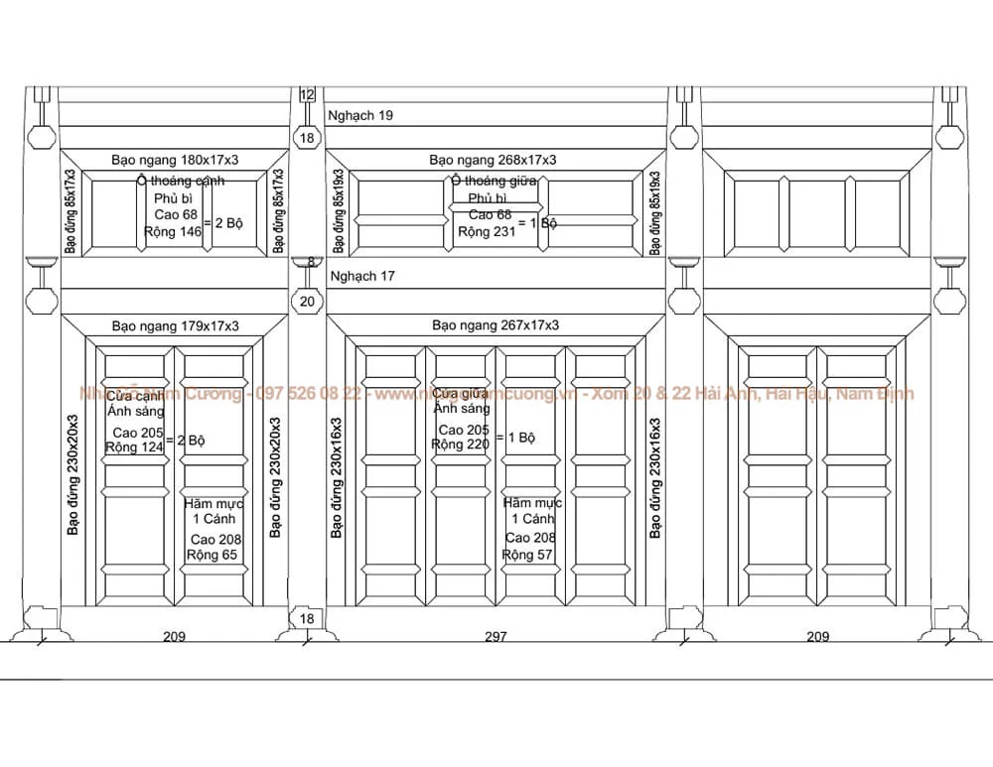The height and width of the screenshot is (767, 993).
Task: Select the "Cửa giữa" door label
Action: click(x=460, y=393)
